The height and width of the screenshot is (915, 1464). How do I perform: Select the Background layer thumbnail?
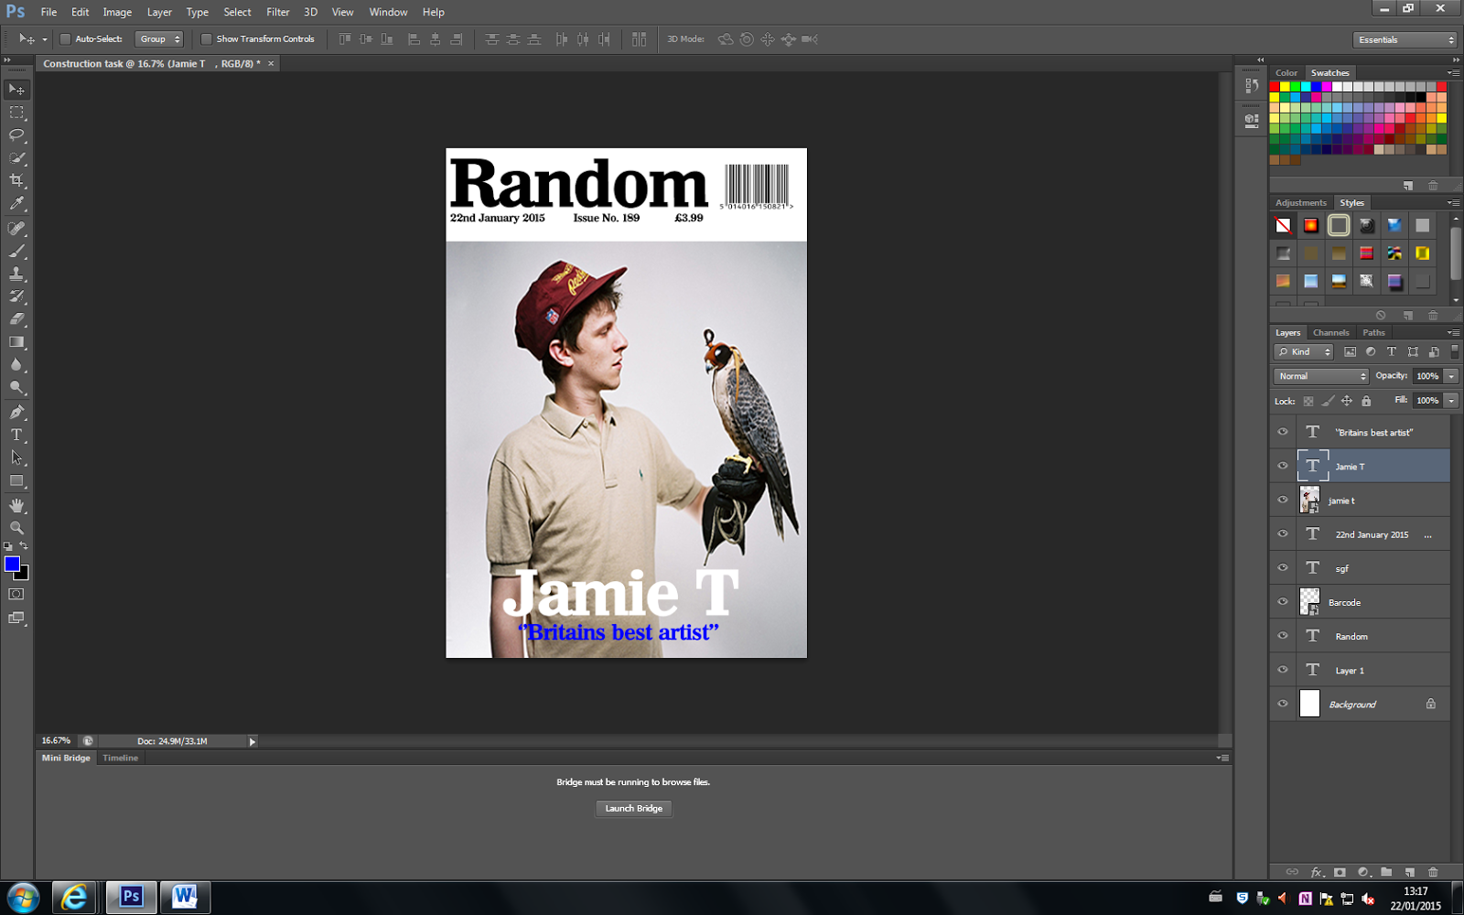(1310, 704)
